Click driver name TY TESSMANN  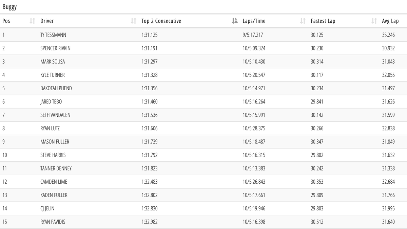[x=54, y=35]
